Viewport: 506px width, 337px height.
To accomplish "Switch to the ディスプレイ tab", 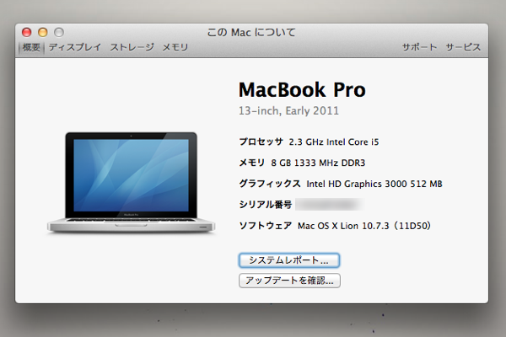I will pos(75,47).
